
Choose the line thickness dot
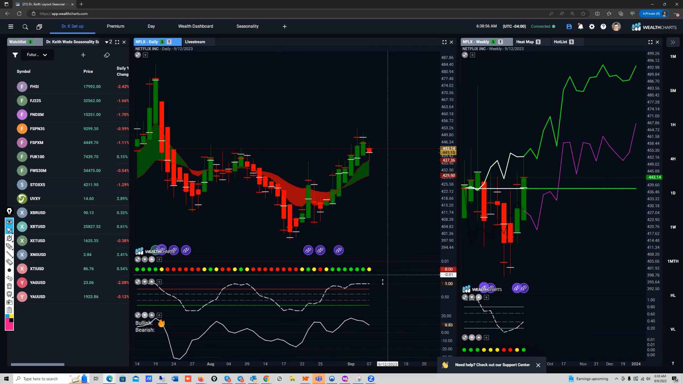tap(9, 270)
